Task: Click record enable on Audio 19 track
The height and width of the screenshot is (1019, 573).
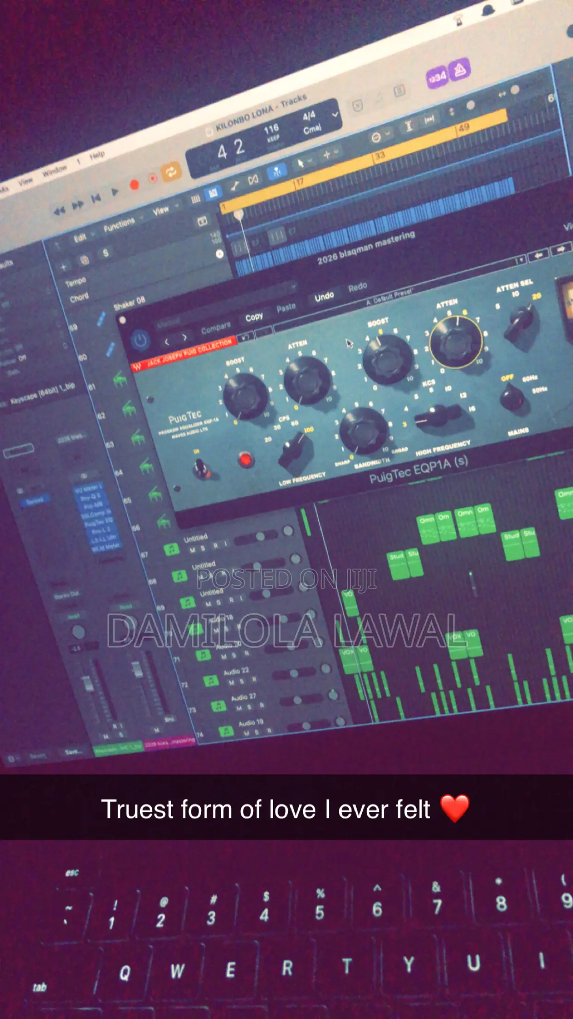Action: [269, 731]
